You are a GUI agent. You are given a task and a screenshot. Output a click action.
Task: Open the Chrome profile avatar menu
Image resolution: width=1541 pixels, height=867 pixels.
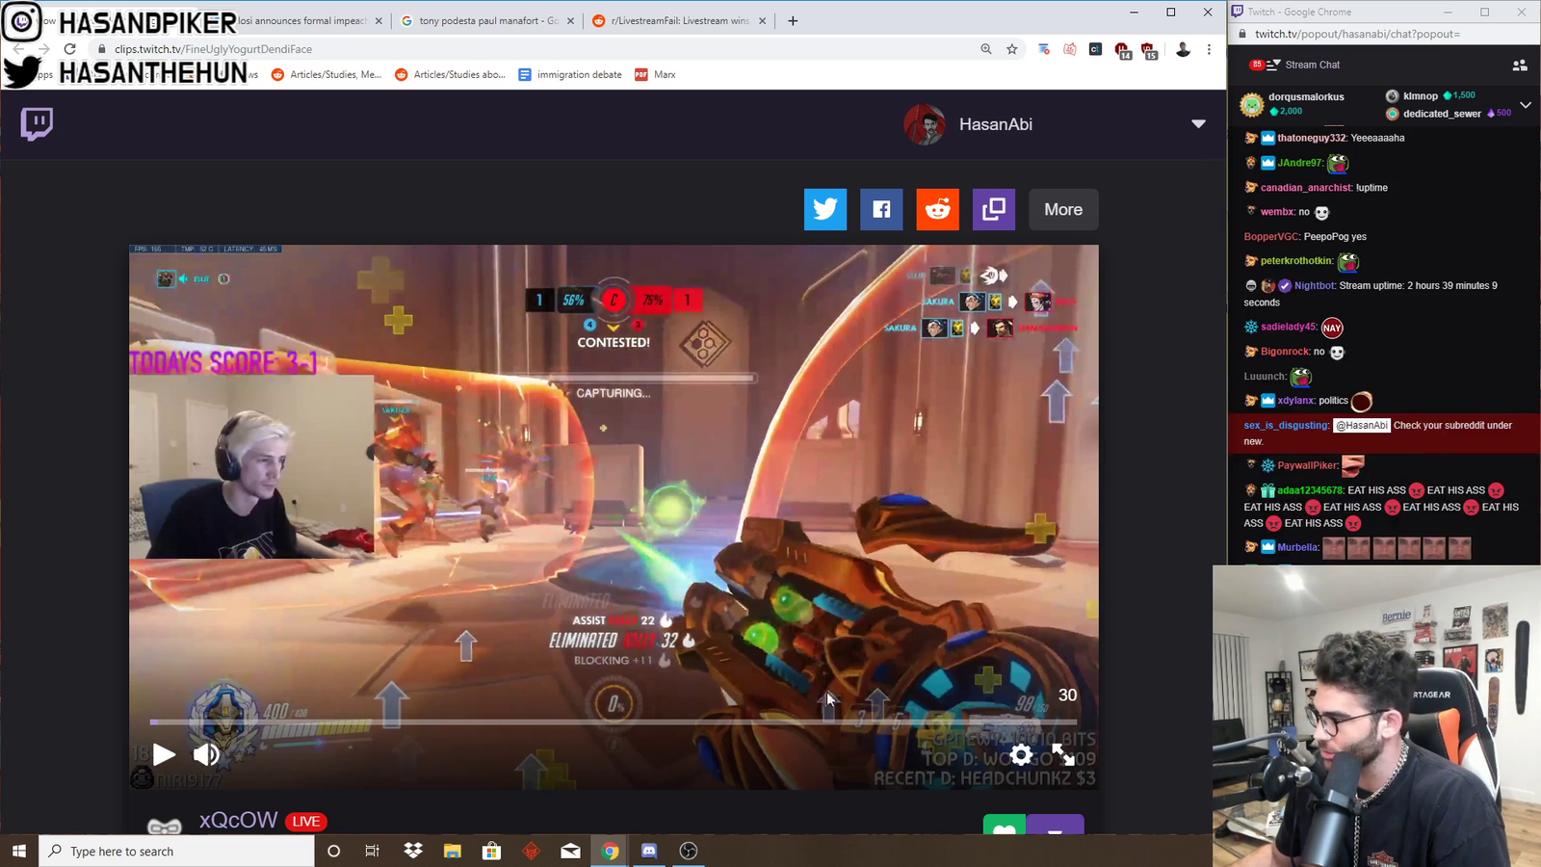tap(1183, 49)
